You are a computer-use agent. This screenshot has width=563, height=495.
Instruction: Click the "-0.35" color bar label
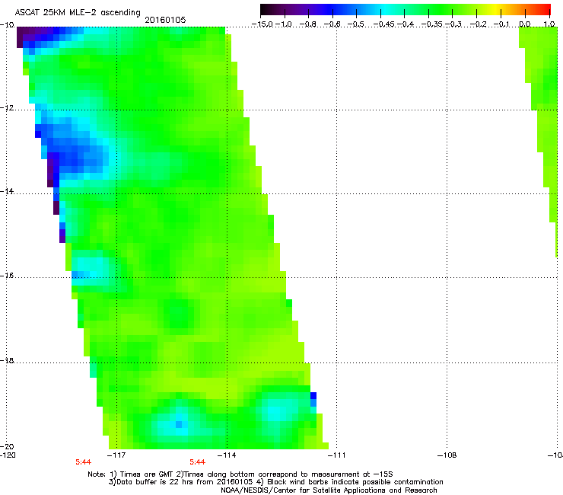click(432, 24)
